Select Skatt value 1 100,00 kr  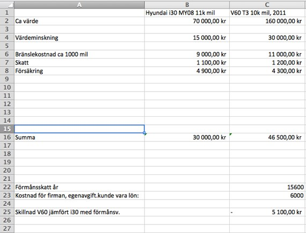[187, 62]
